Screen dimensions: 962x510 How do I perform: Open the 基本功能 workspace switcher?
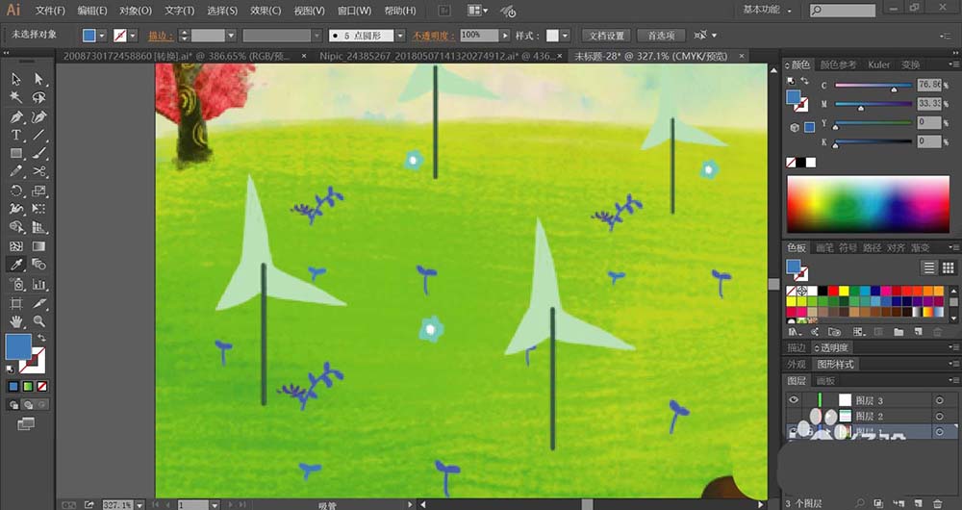(x=767, y=10)
